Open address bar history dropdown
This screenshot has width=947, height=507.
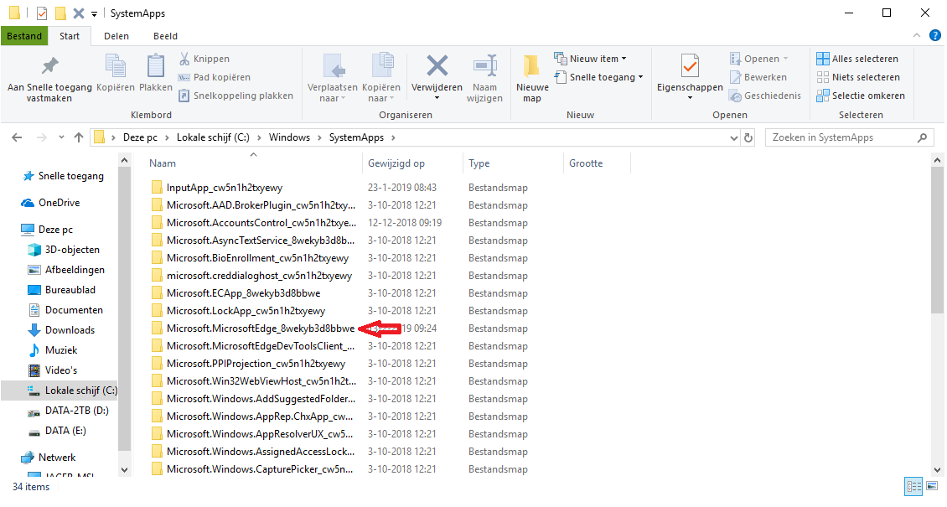click(x=734, y=137)
